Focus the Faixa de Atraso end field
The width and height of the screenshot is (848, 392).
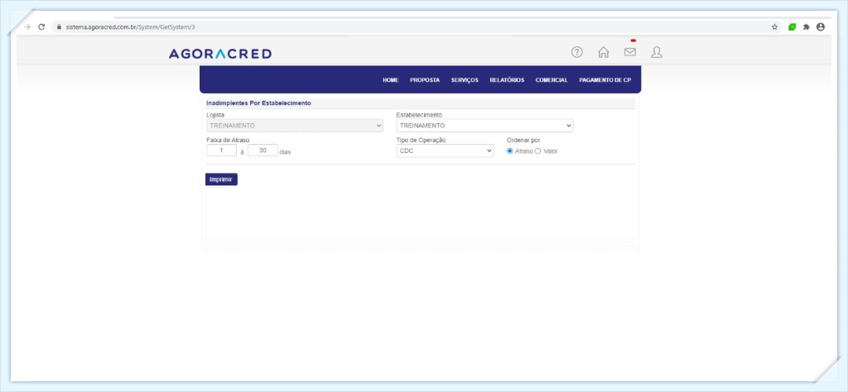pos(263,151)
